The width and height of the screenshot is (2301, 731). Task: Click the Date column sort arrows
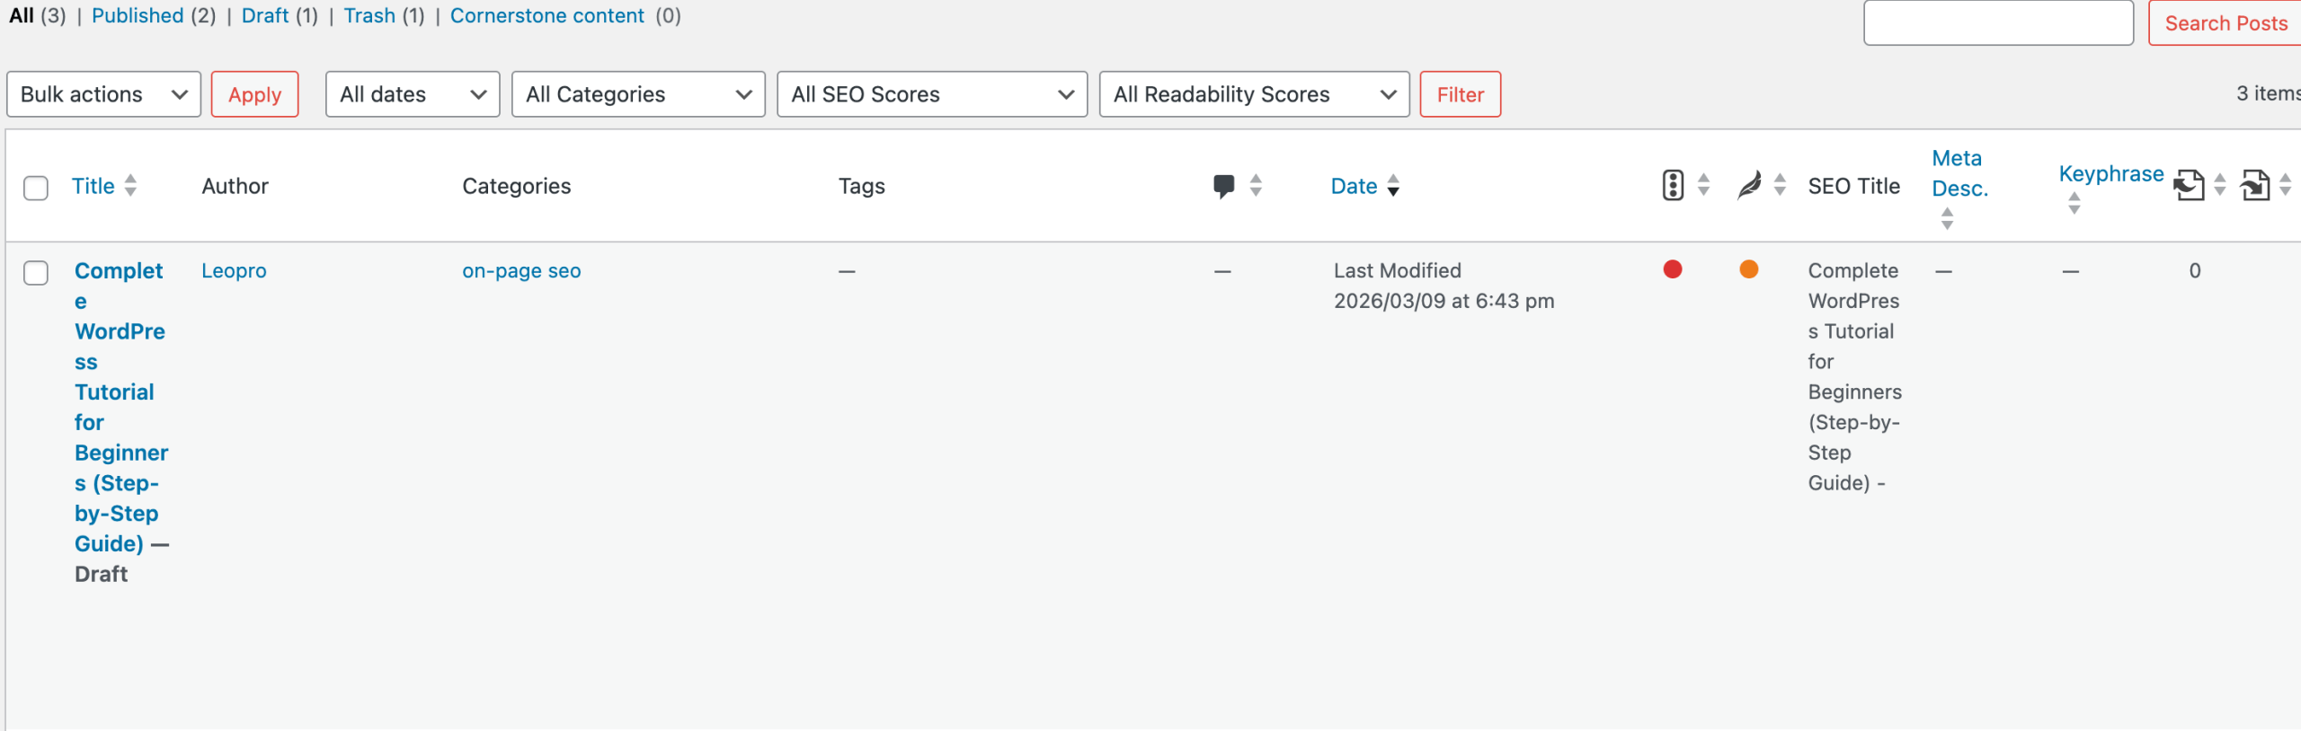click(x=1394, y=186)
